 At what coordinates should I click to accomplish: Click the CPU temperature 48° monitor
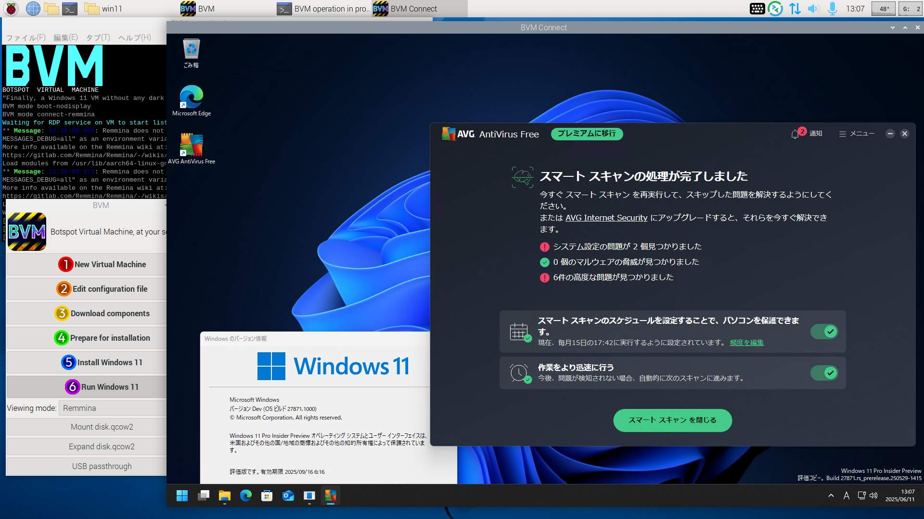click(x=884, y=9)
